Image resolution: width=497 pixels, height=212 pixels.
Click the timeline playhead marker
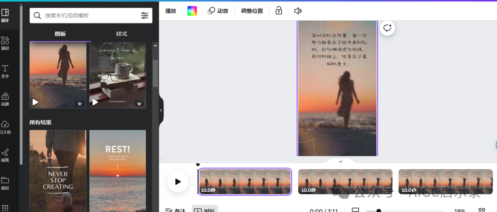(x=198, y=165)
